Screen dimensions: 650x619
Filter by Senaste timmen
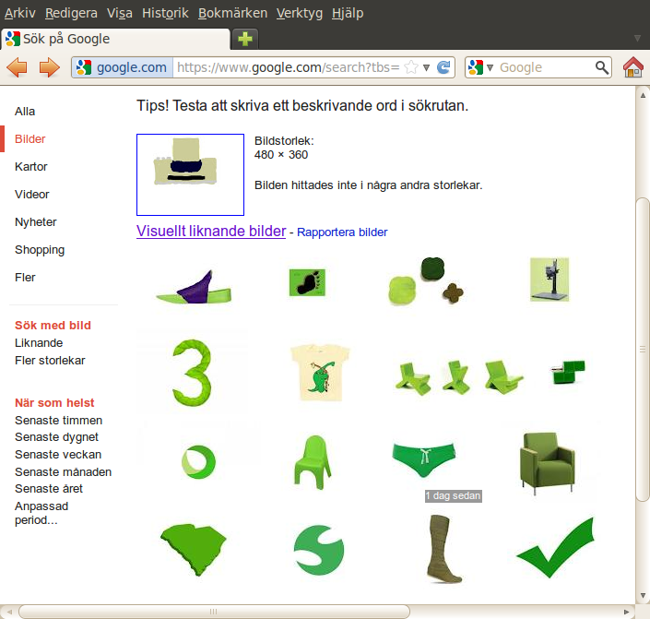pyautogui.click(x=58, y=421)
